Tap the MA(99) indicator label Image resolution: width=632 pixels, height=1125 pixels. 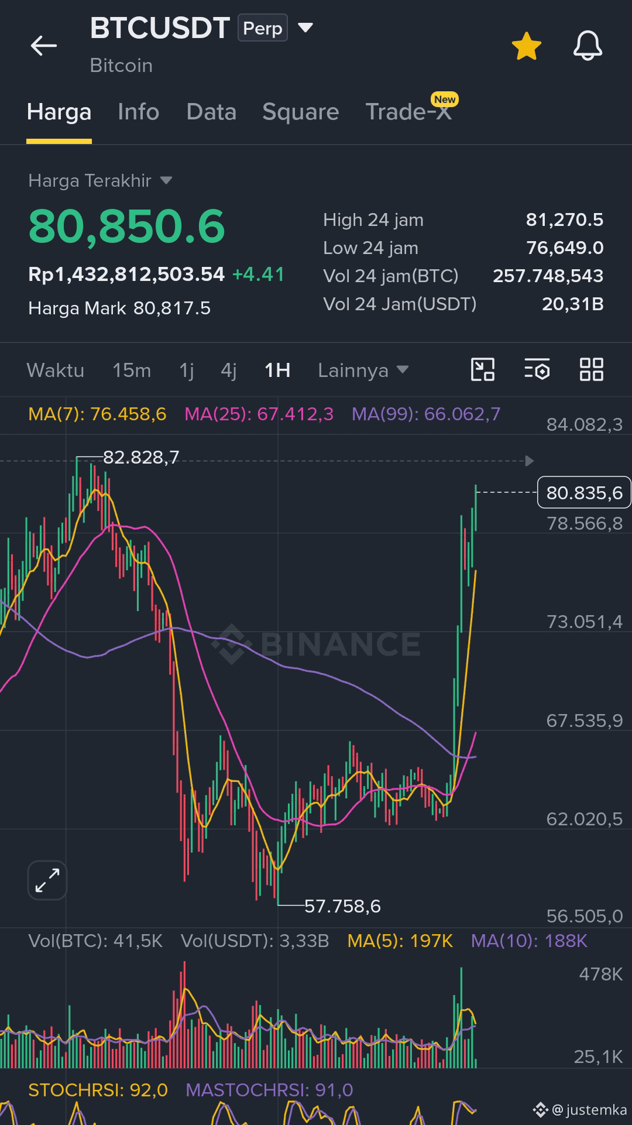426,414
